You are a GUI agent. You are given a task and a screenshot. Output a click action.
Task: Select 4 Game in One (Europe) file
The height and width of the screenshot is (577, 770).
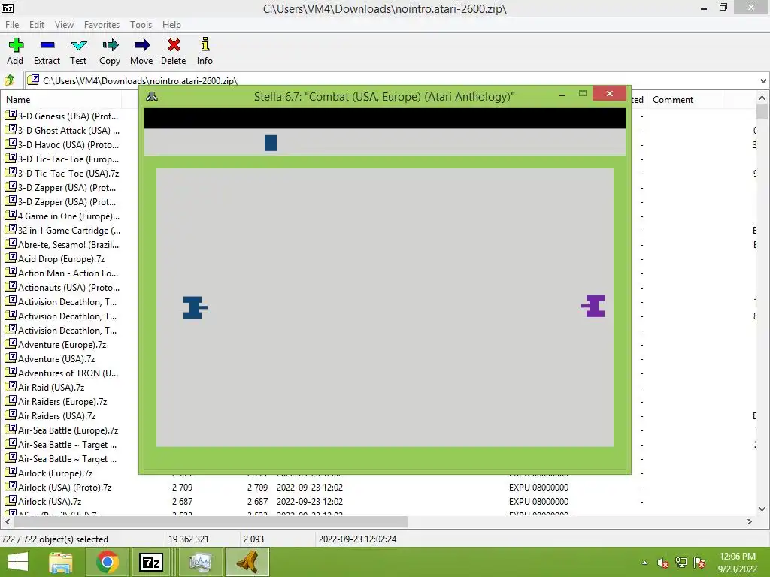tap(68, 216)
